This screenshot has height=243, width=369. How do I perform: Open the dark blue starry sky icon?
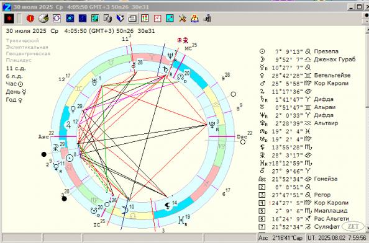point(83,19)
